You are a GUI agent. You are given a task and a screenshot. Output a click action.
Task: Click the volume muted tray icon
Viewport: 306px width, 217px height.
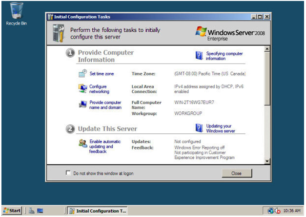click(x=278, y=211)
